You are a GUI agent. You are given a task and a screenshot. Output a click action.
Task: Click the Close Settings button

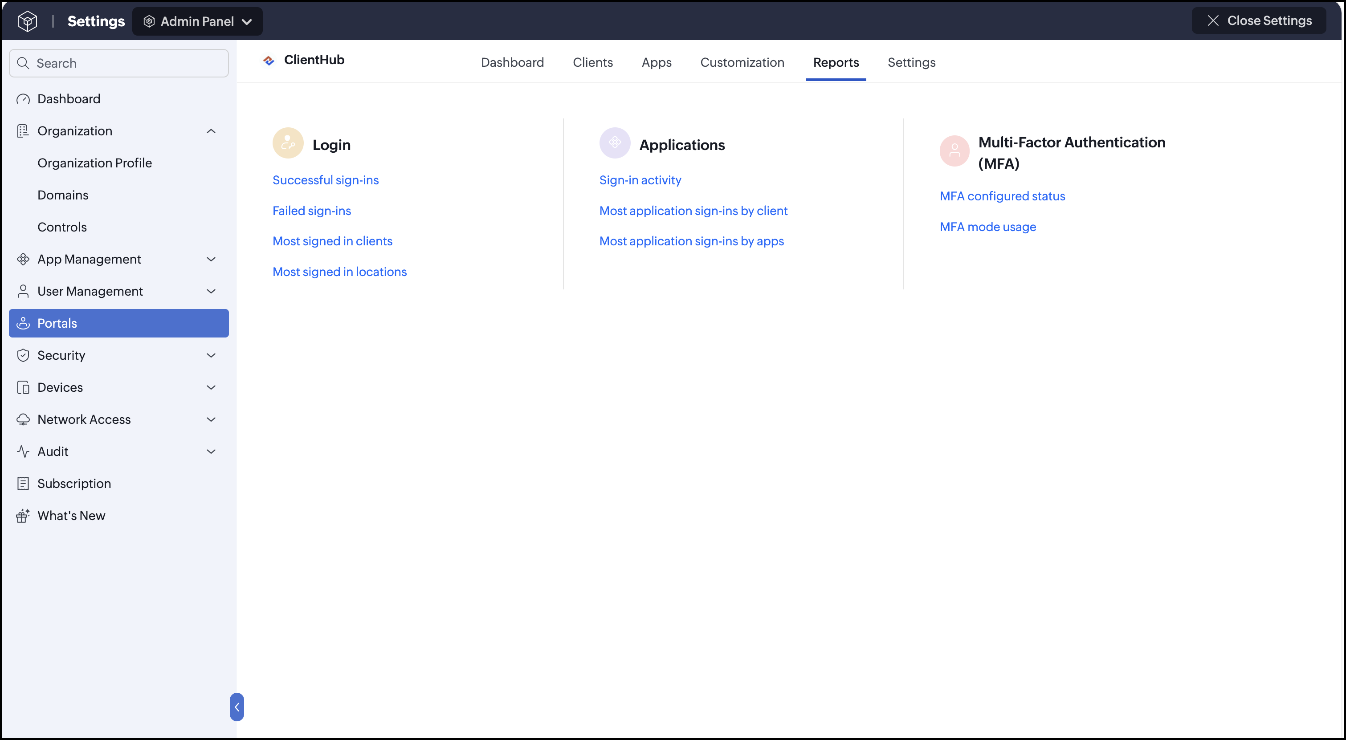[x=1258, y=21]
